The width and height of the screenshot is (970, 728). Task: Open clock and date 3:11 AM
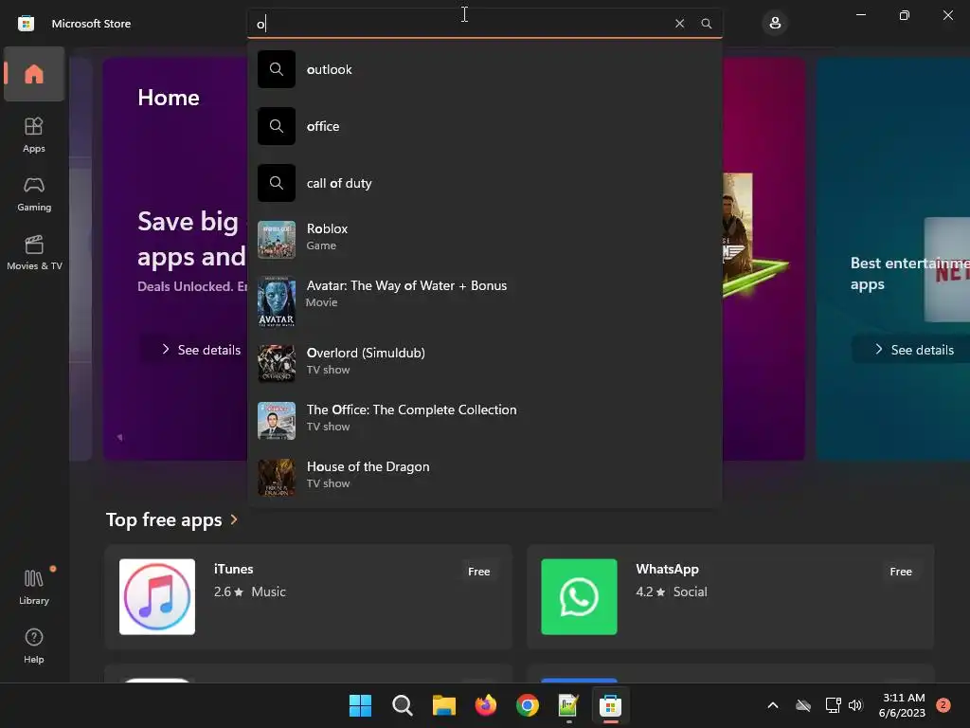tap(903, 705)
